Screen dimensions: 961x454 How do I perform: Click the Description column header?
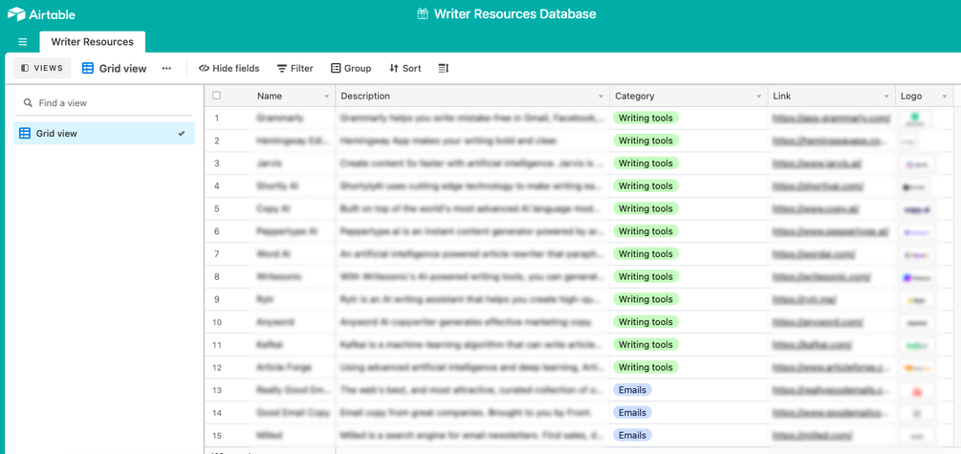coord(472,97)
